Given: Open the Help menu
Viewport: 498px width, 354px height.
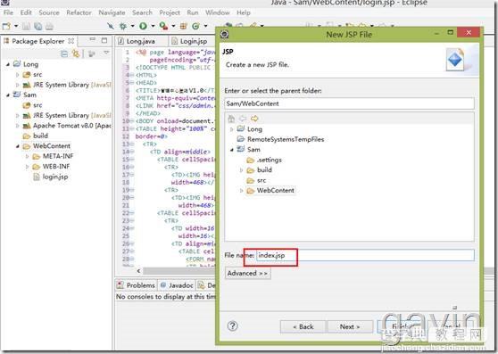Looking at the screenshot, I should [x=244, y=12].
